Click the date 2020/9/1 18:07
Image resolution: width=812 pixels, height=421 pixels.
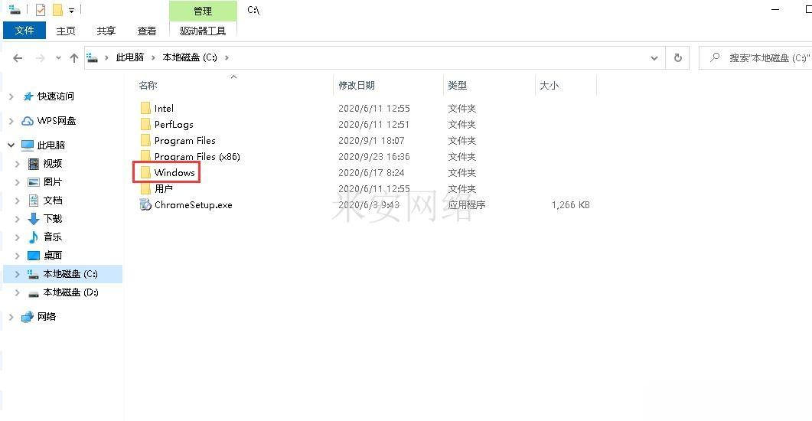(x=371, y=140)
